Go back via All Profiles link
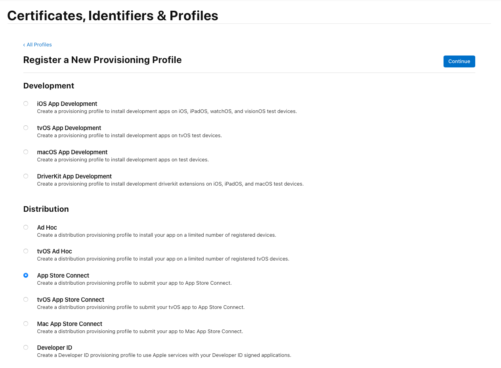The width and height of the screenshot is (501, 368). [x=39, y=44]
